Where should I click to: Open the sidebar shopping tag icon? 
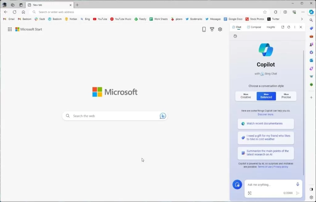311,28
